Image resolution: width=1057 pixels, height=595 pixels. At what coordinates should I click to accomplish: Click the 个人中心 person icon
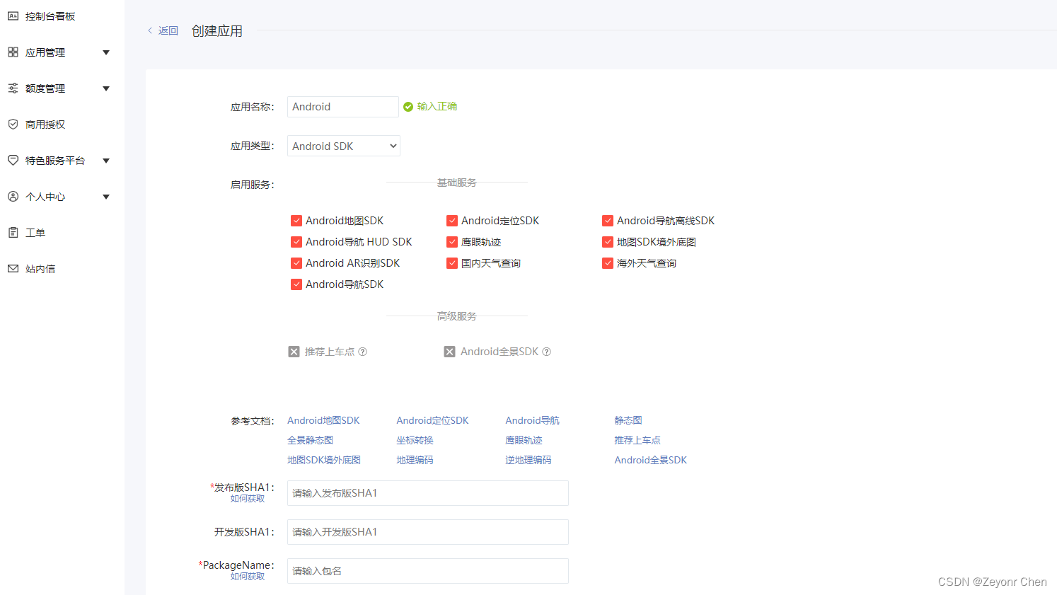(x=12, y=196)
